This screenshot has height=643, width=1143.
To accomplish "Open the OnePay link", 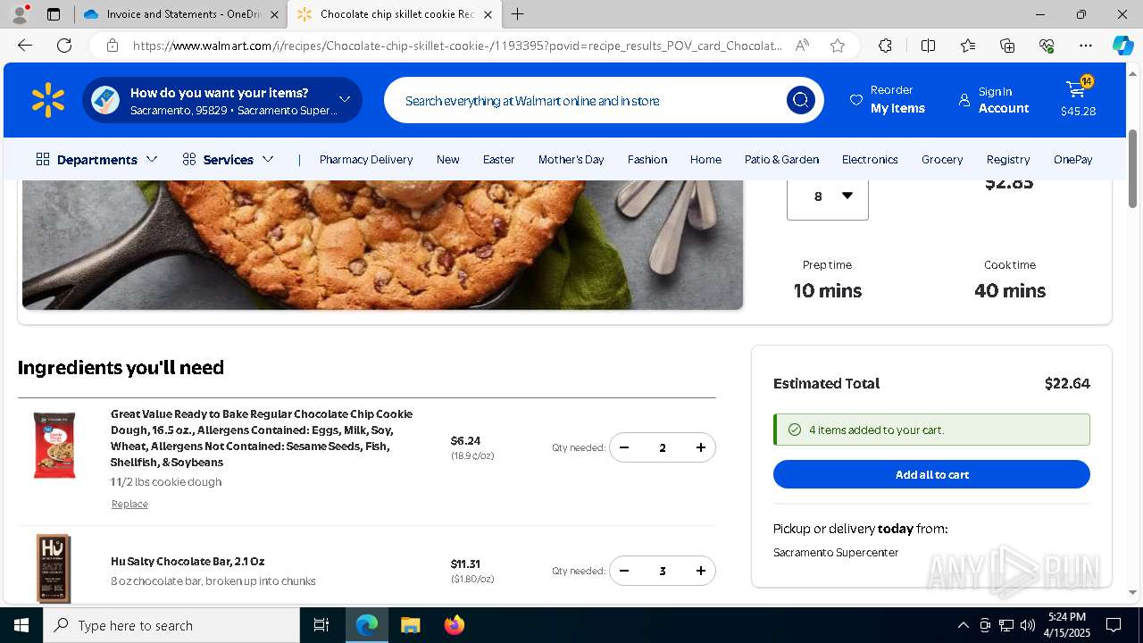I will [1072, 159].
